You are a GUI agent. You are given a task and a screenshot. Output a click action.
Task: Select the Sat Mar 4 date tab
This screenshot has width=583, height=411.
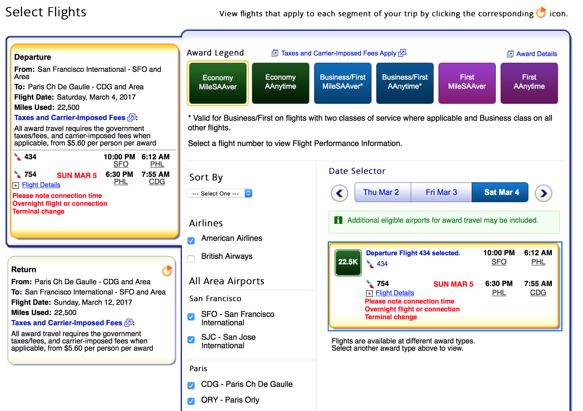500,192
